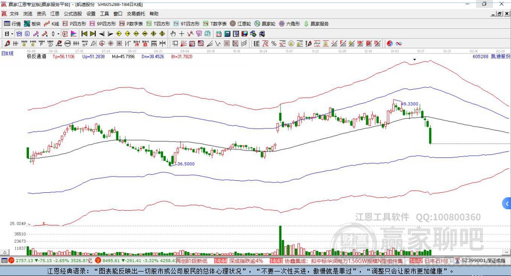Open the 六角形 hexagon tool
Screen dimensions: 511x276
point(289,24)
